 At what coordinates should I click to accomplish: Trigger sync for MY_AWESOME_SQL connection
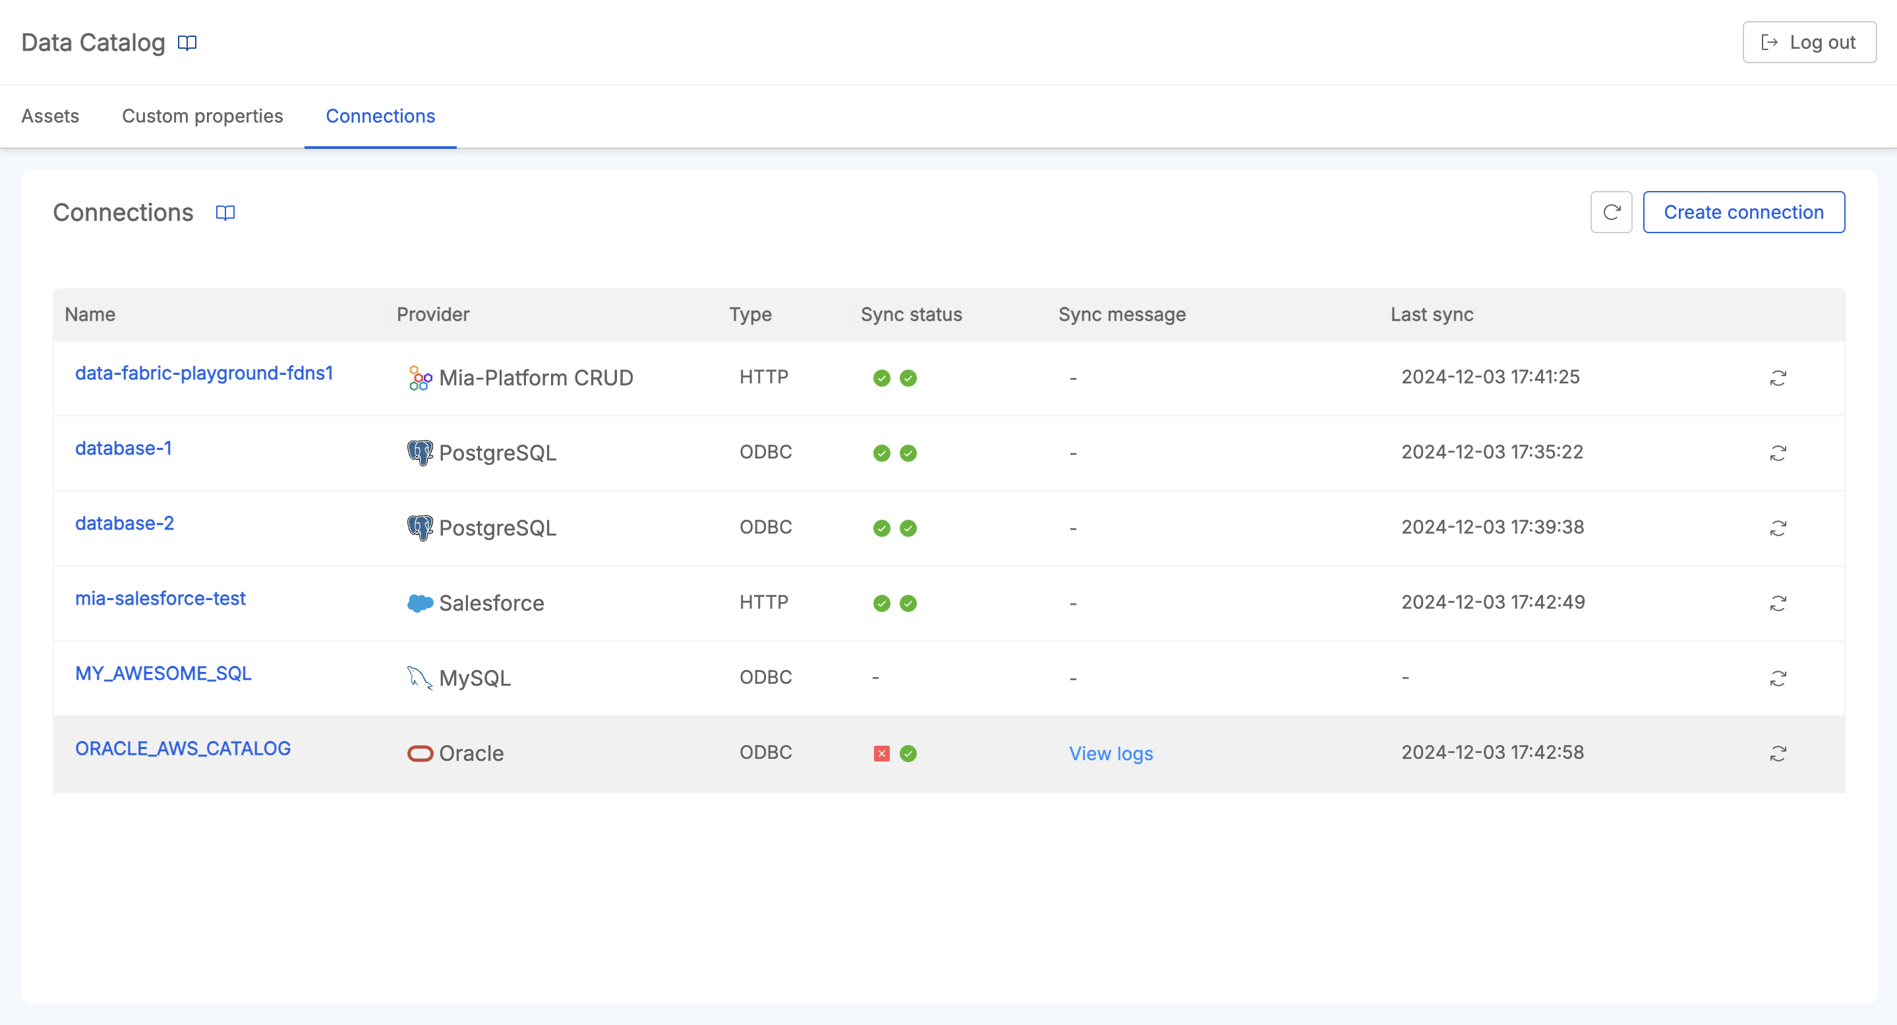[x=1779, y=678]
